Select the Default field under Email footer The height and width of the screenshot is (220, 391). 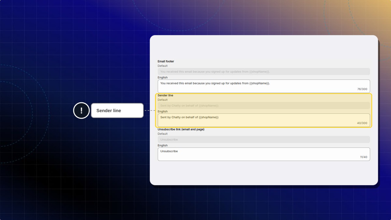(x=264, y=71)
